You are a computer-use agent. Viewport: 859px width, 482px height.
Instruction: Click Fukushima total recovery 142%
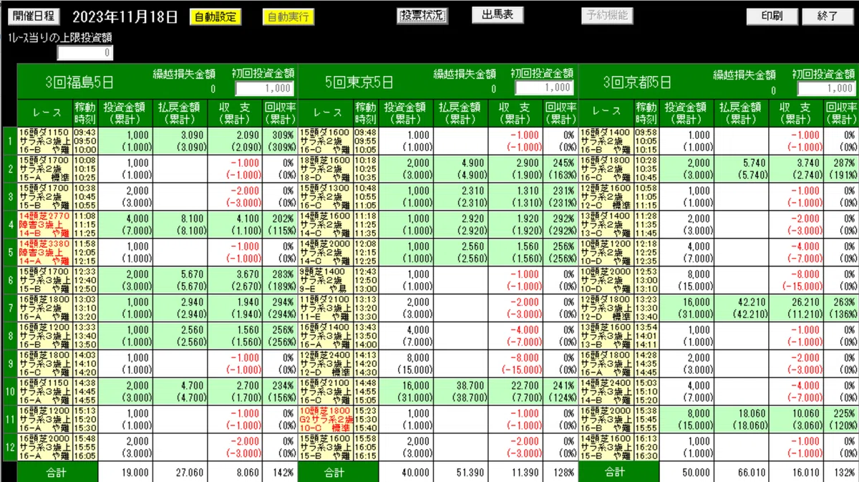pyautogui.click(x=285, y=473)
